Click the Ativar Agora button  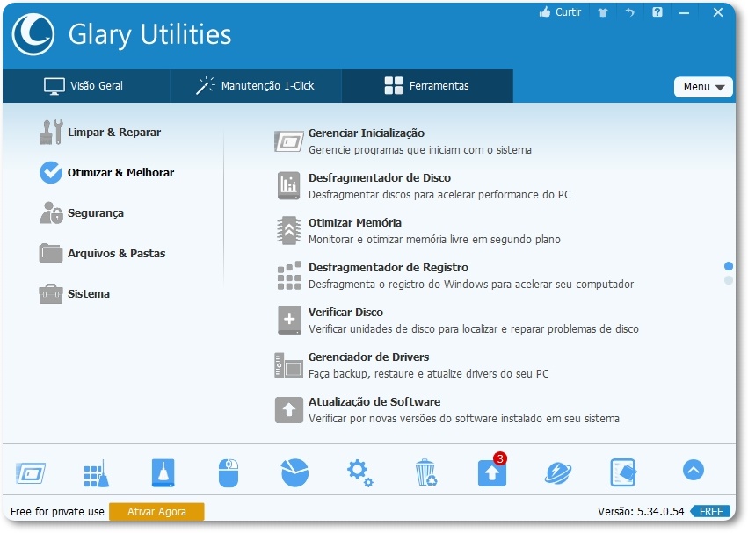click(156, 512)
